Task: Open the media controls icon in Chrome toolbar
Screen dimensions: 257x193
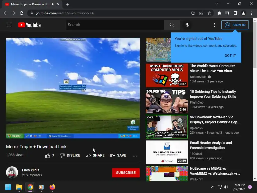Action: [227, 13]
